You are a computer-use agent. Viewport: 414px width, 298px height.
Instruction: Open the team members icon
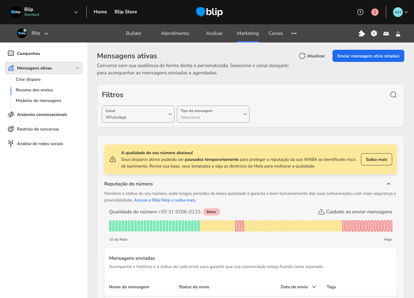(x=386, y=33)
